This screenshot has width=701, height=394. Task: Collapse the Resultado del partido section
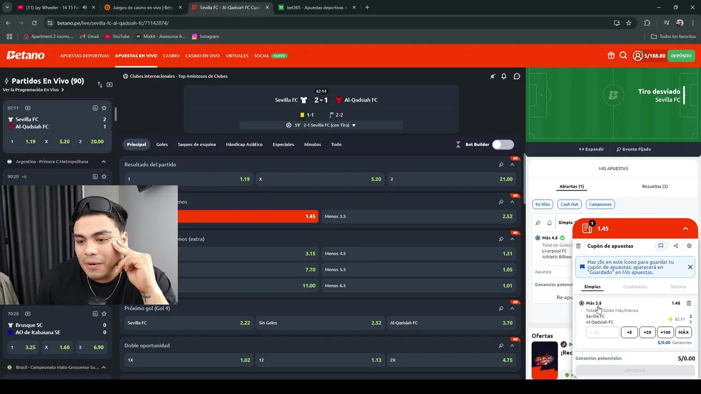pyautogui.click(x=512, y=164)
